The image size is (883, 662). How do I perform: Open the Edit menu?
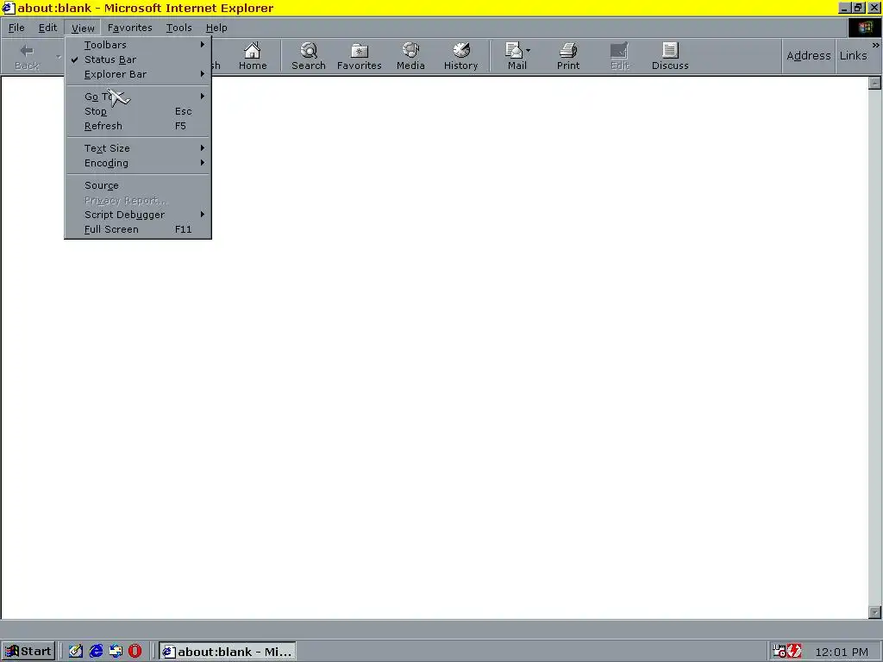click(x=48, y=28)
